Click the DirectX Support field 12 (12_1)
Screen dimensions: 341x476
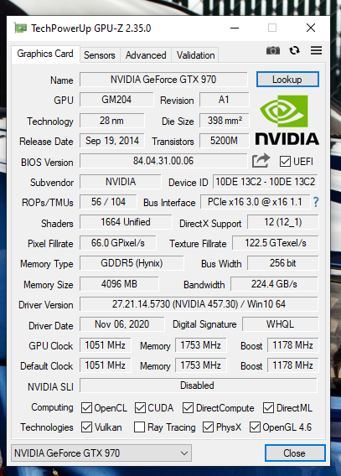[x=282, y=222]
